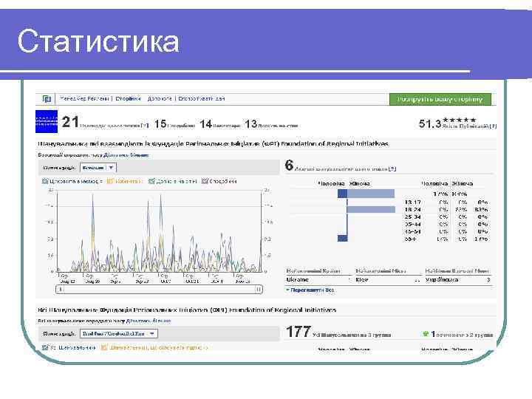Click Дізнатись більше link above first graph
The width and height of the screenshot is (532, 399).
coord(126,155)
